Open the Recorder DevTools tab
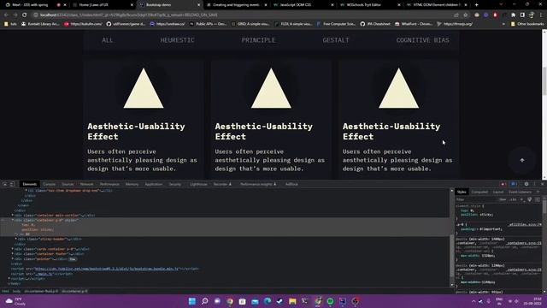Viewport: 547px width, 308px height. 222,184
